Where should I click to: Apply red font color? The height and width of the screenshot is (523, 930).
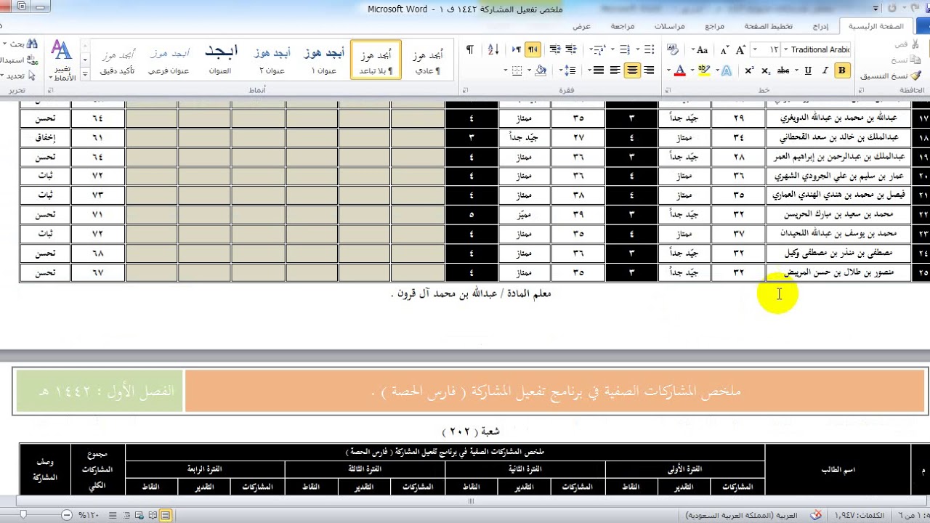coord(679,70)
